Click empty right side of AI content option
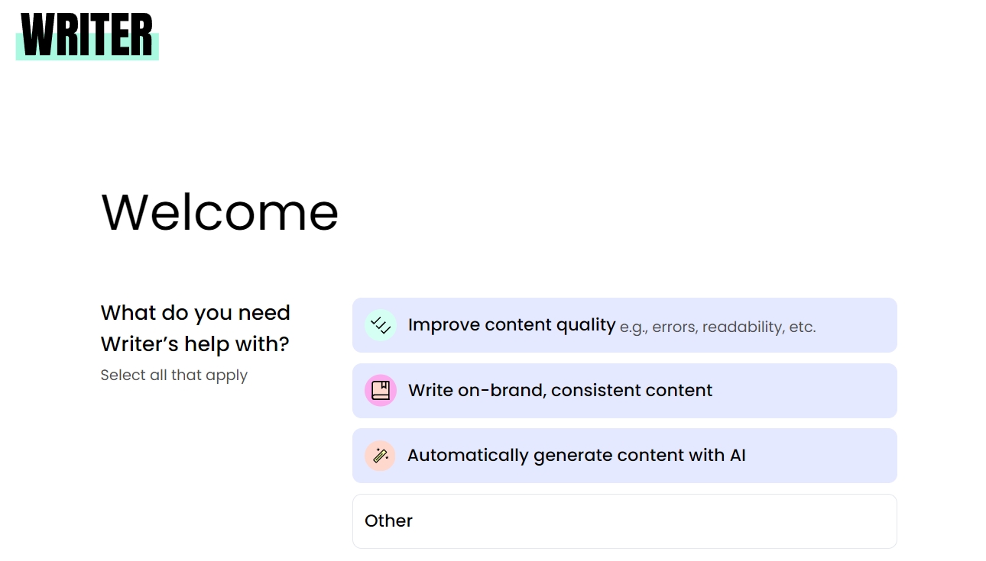Image resolution: width=986 pixels, height=561 pixels. pos(822,456)
